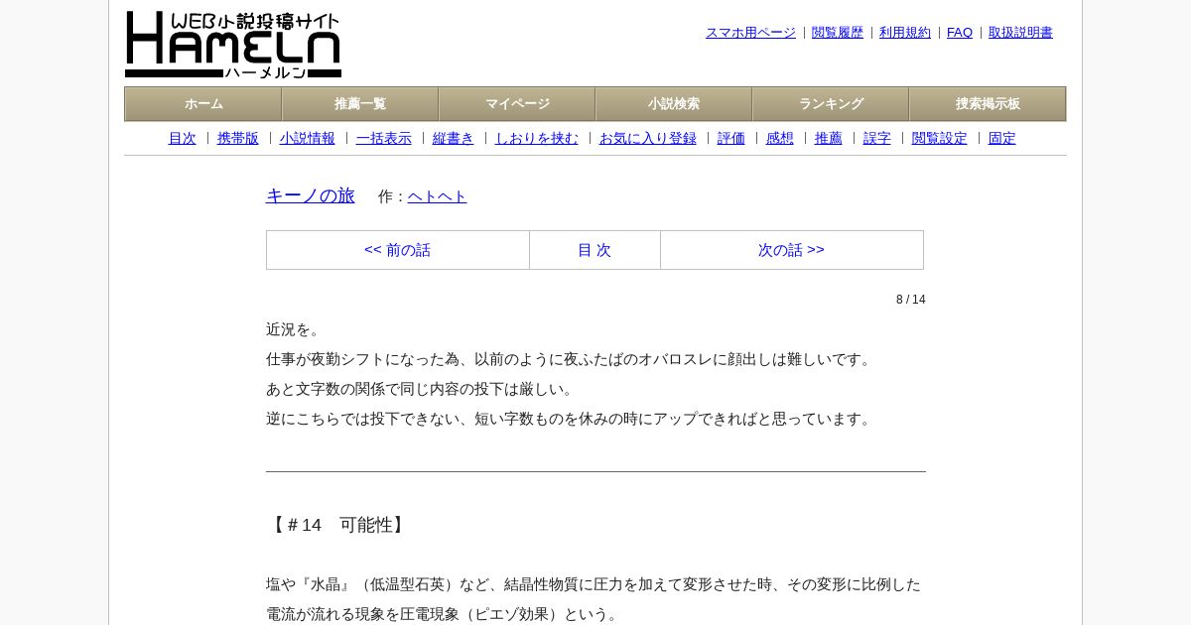Image resolution: width=1191 pixels, height=625 pixels.
Task: Open the キーノの旅 novel title link
Action: tap(311, 195)
